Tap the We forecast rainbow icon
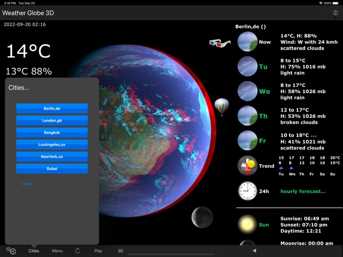The height and width of the screenshot is (257, 343). point(248,91)
